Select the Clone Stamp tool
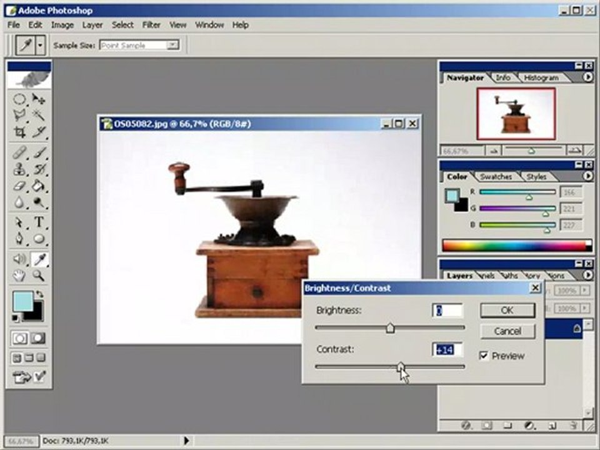600x450 pixels. tap(19, 169)
